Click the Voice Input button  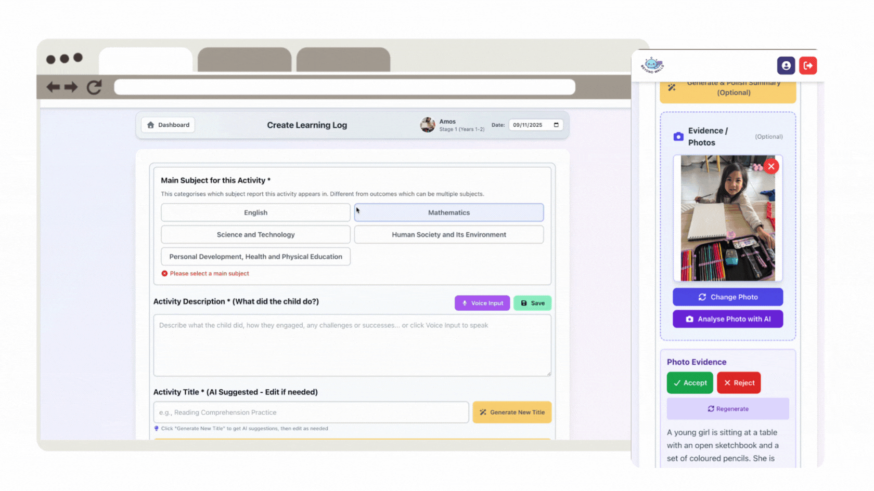pos(482,303)
